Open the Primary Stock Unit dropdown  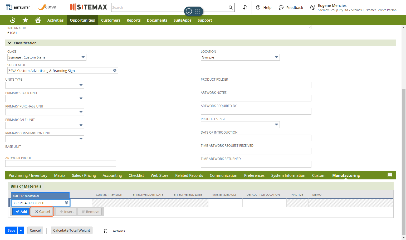point(81,99)
